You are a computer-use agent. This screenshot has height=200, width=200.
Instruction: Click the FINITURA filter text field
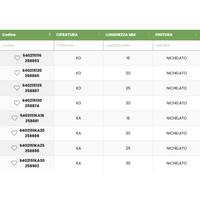click(x=176, y=45)
